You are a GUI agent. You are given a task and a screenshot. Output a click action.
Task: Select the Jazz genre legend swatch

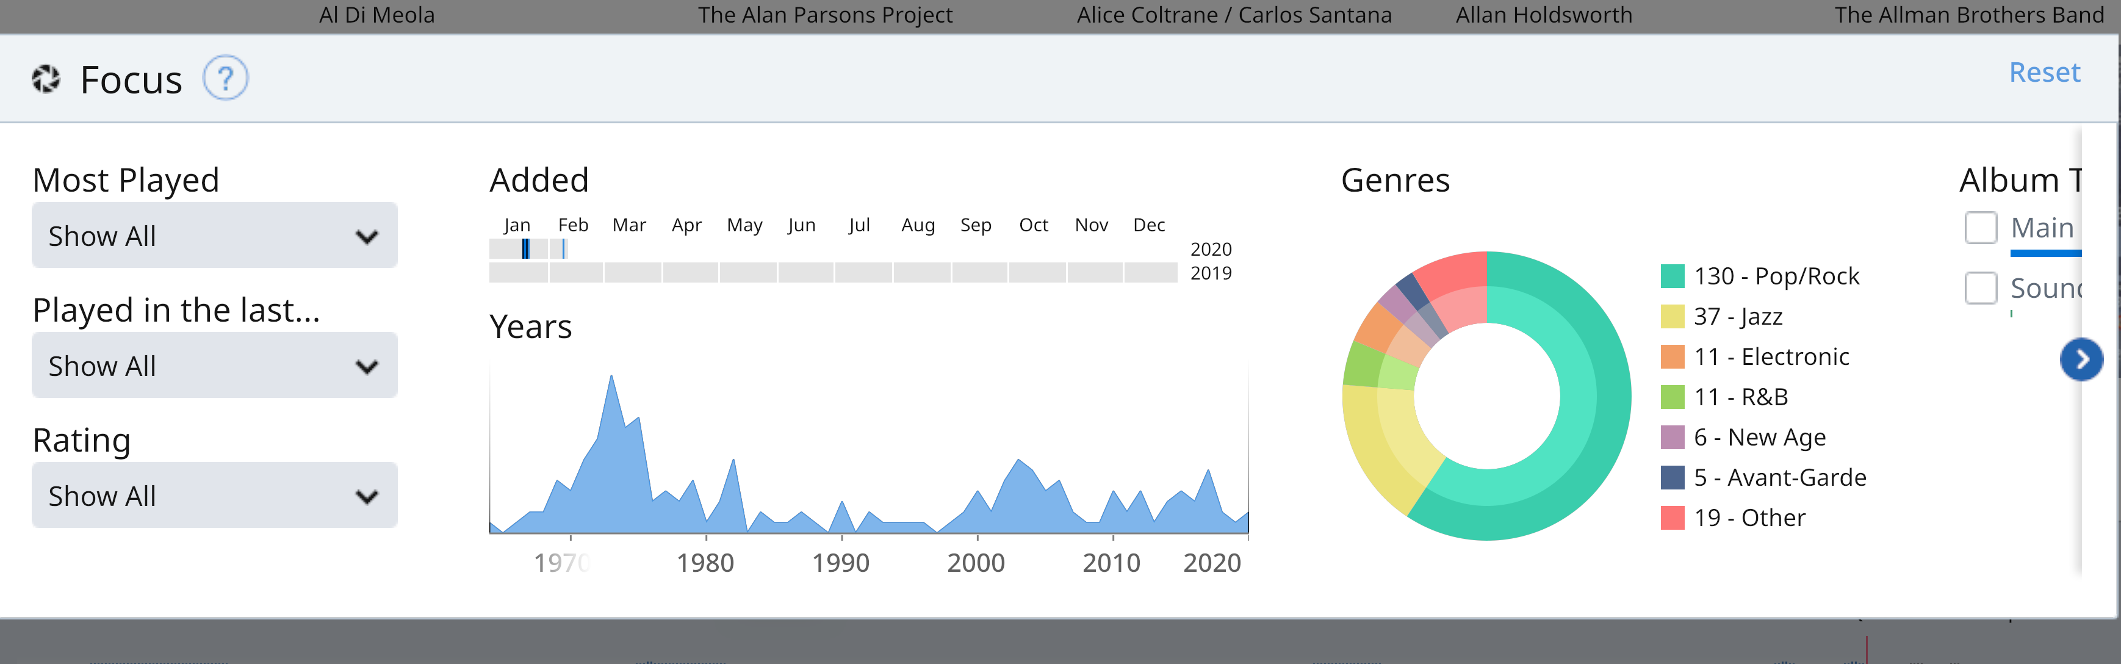pos(1671,316)
